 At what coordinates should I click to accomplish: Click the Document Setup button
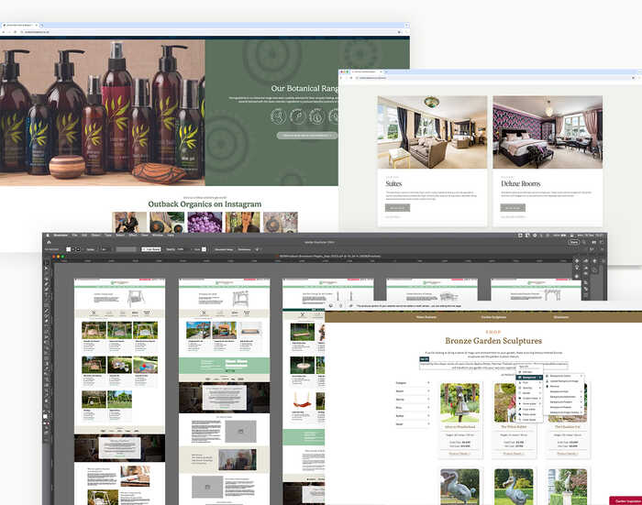pyautogui.click(x=225, y=248)
